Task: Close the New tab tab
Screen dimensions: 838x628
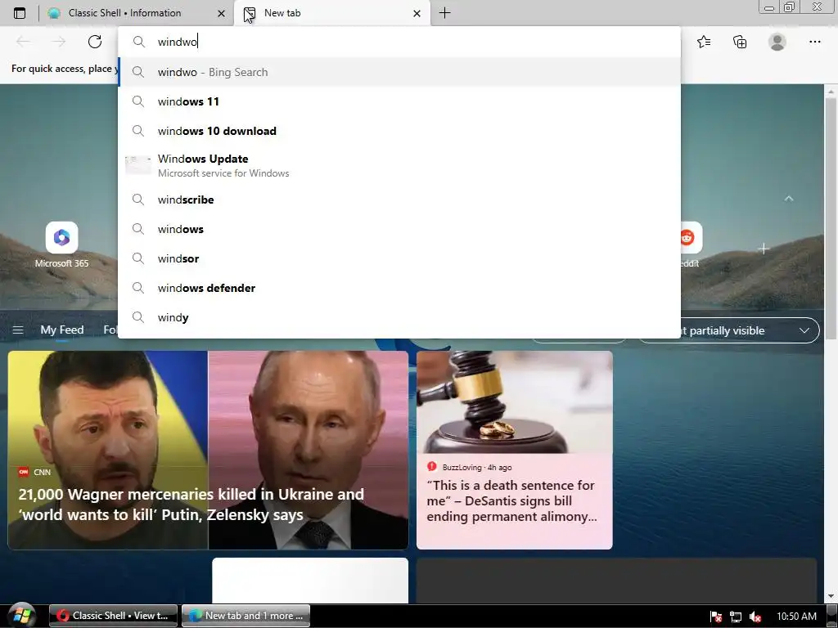Action: pyautogui.click(x=417, y=13)
